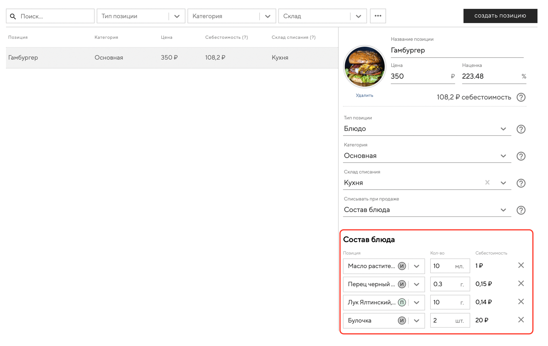Remove Булочка from dish composition
The image size is (548, 346).
click(x=521, y=320)
